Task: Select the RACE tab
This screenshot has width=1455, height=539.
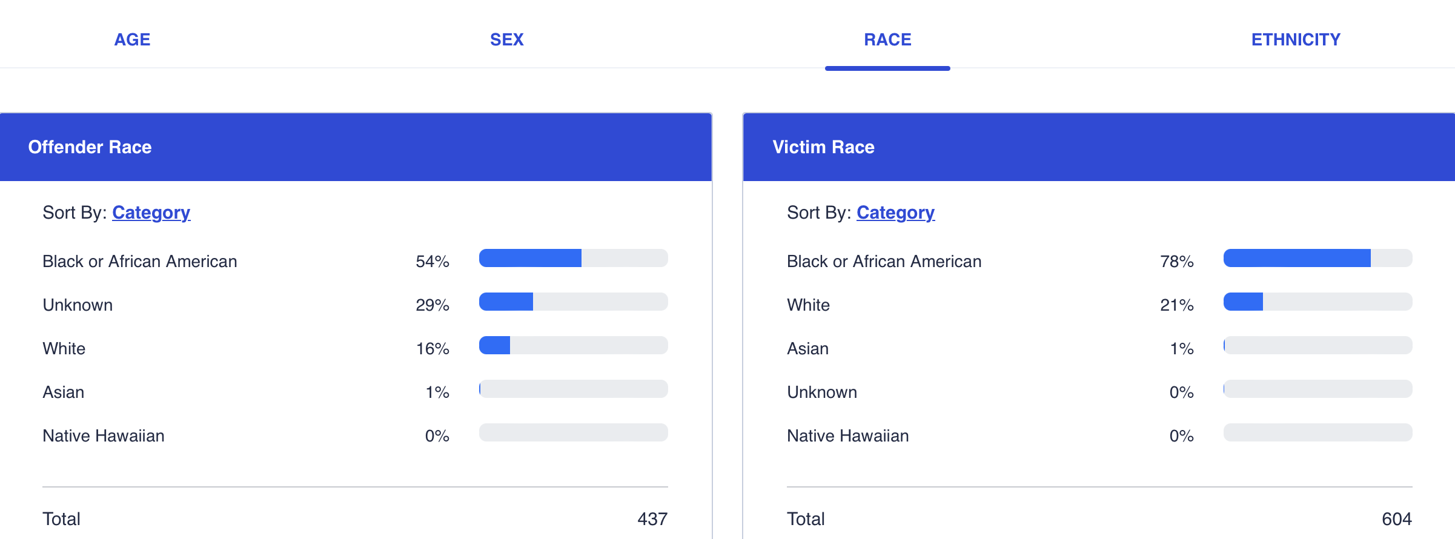Action: pyautogui.click(x=887, y=39)
